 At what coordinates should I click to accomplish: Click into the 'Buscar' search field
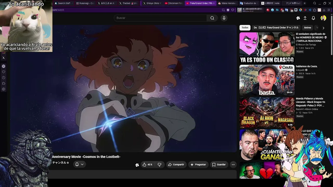pyautogui.click(x=160, y=18)
